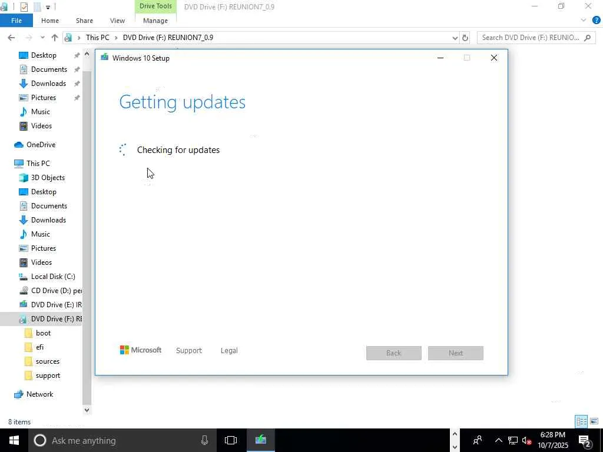Image resolution: width=603 pixels, height=452 pixels.
Task: Open the Home ribbon tab
Action: (50, 21)
